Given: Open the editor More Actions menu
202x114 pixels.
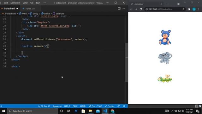Looking at the screenshot, I should coord(124,9).
